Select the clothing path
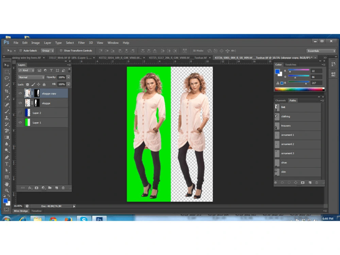Viewport: 340px width, 255px height. (298, 116)
